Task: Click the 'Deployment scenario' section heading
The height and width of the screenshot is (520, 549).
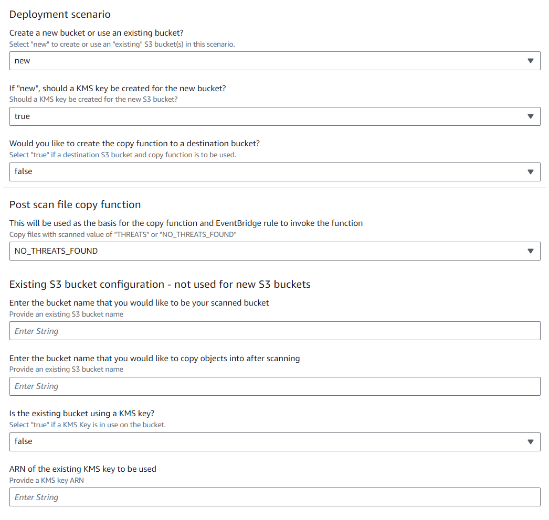Action: (60, 14)
